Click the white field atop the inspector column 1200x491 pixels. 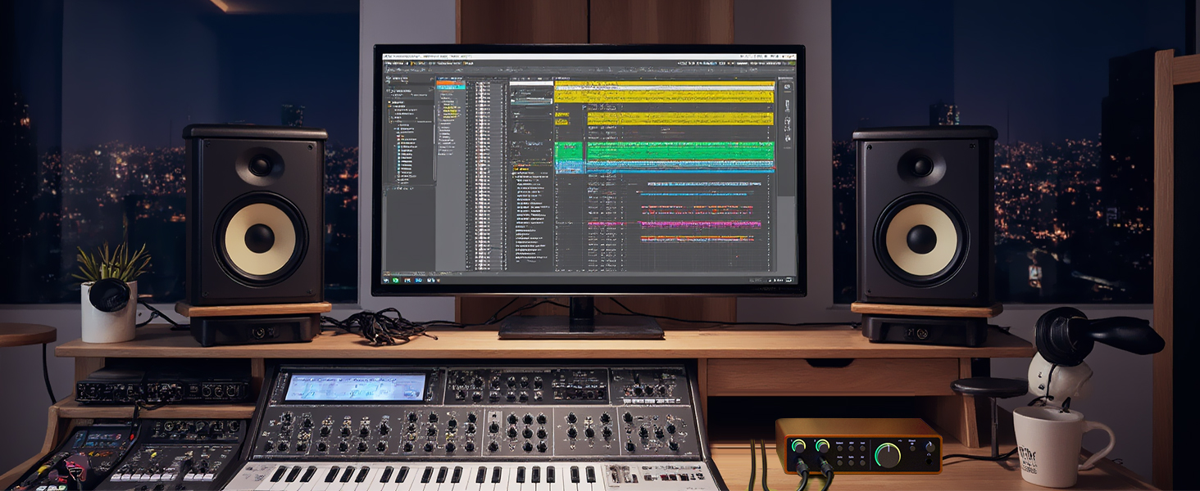pyautogui.click(x=531, y=83)
